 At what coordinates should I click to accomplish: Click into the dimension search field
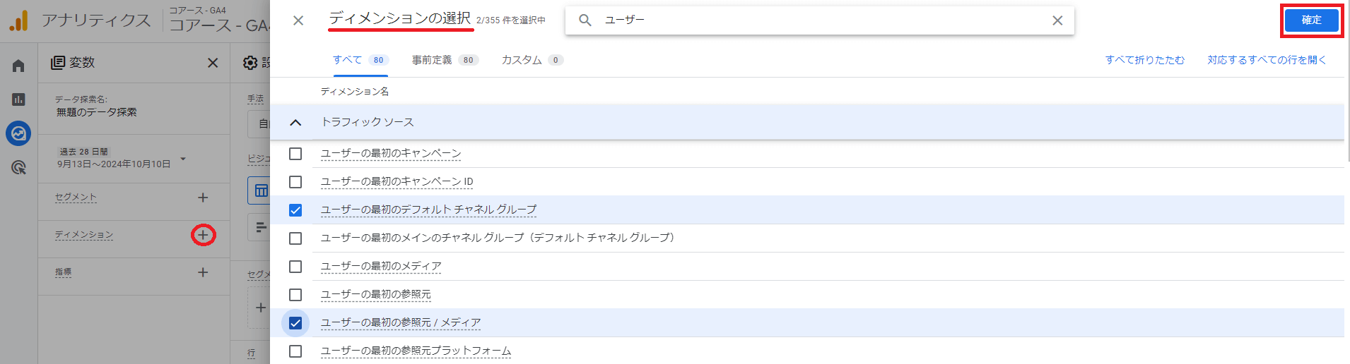point(820,20)
